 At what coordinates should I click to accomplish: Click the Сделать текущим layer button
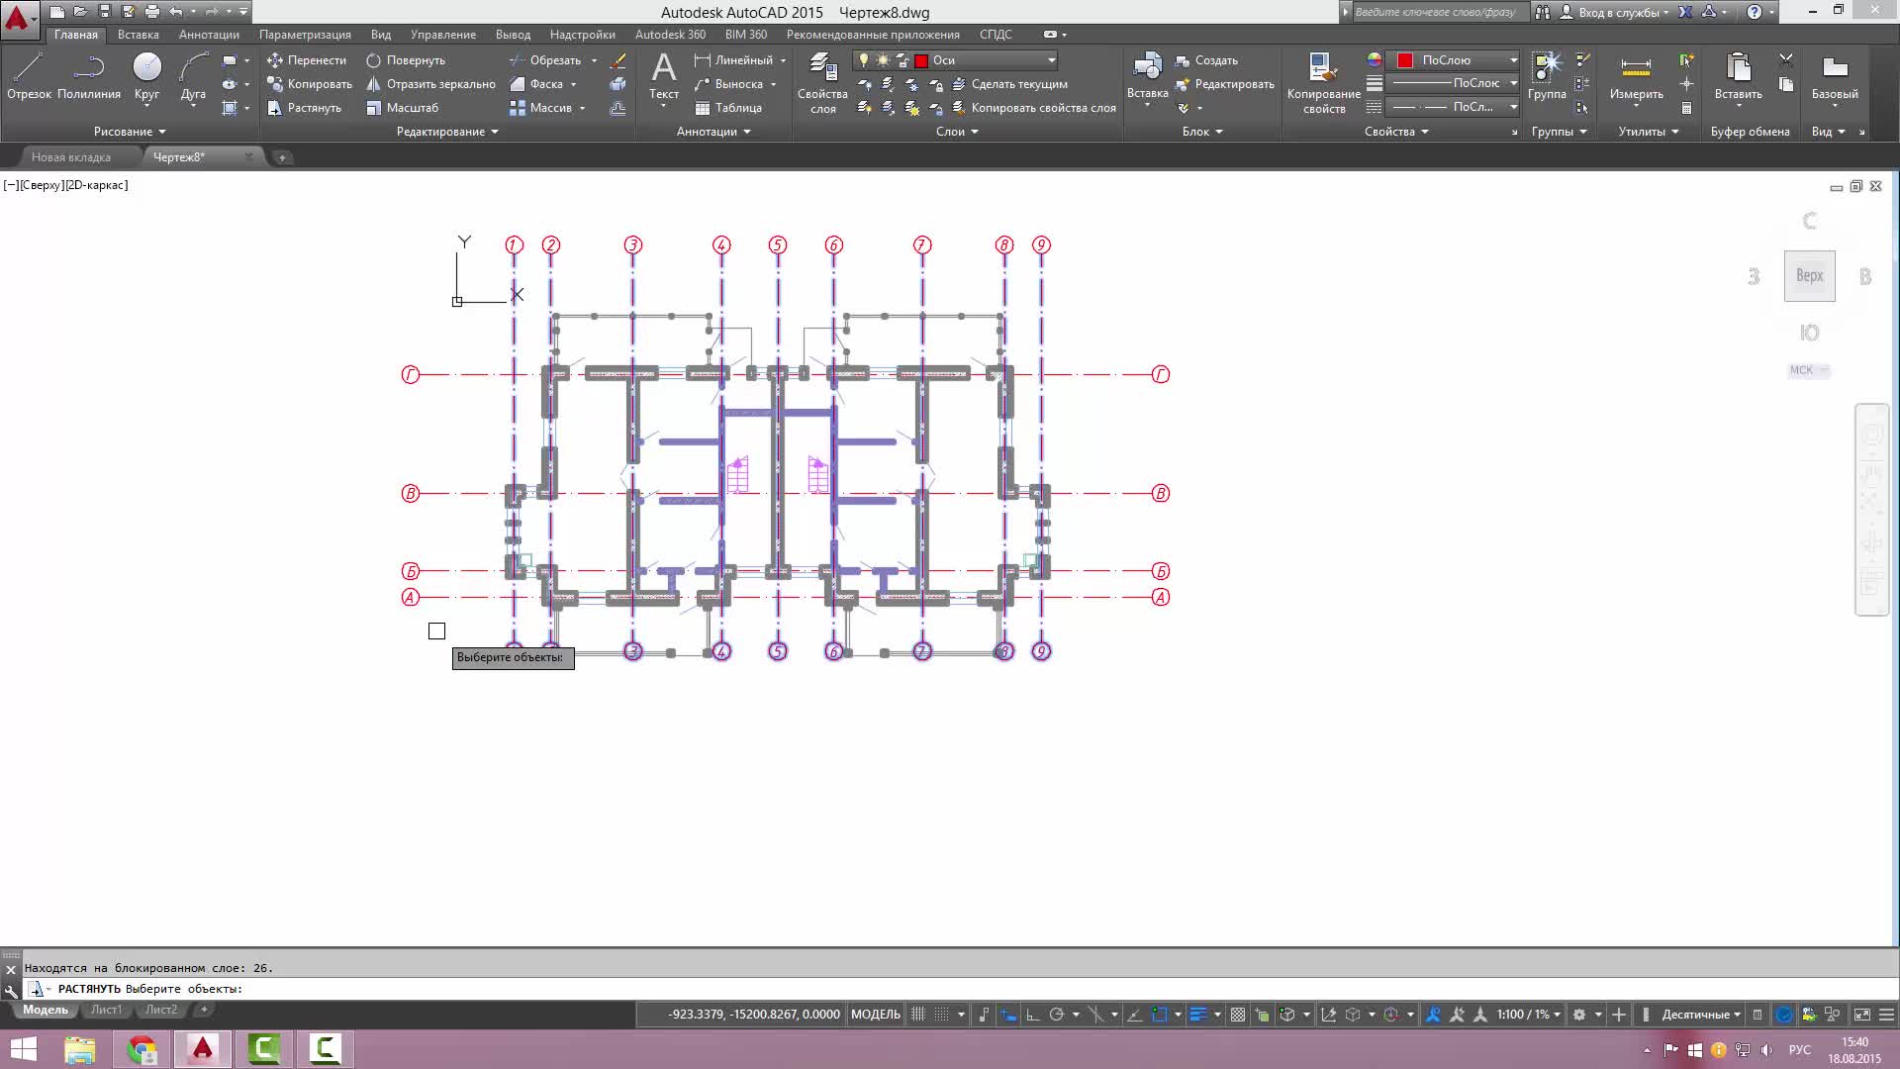tap(1009, 84)
